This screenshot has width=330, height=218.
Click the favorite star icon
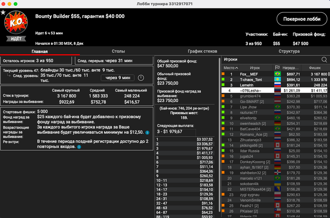point(3,12)
